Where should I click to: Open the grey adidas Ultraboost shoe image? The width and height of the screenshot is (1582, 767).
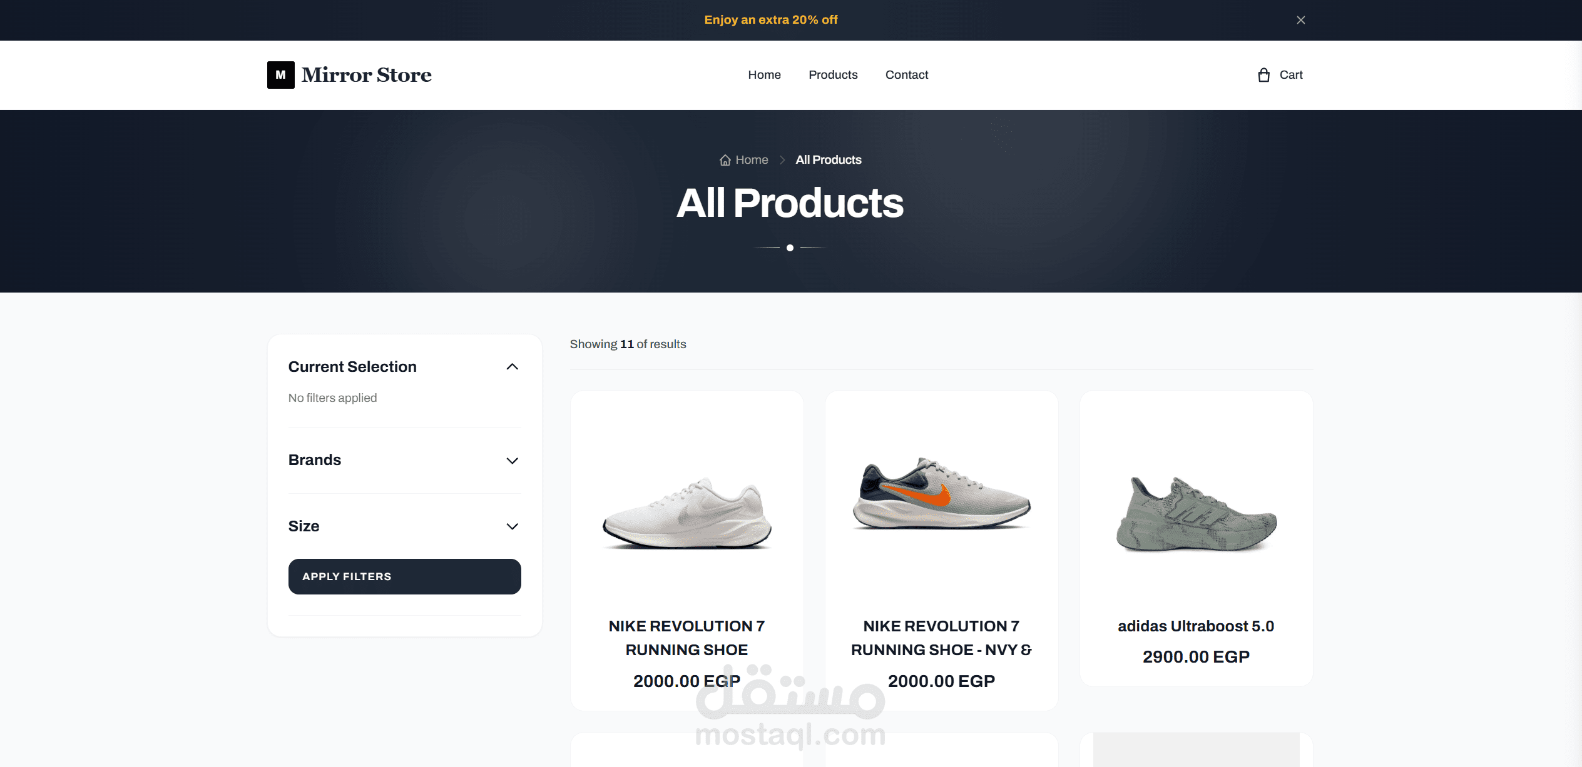(x=1196, y=514)
